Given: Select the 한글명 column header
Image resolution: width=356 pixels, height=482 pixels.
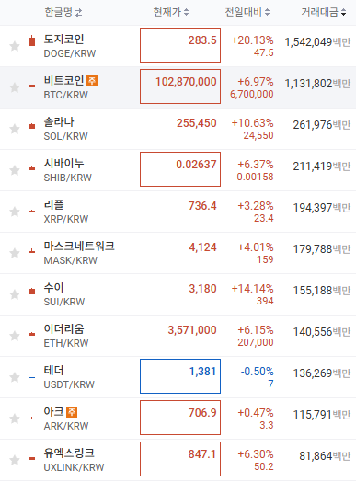Looking at the screenshot, I should [58, 12].
